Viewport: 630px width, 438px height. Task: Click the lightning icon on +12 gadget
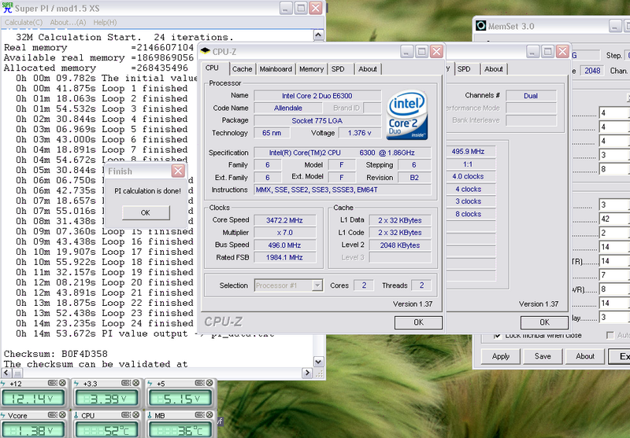pos(3,384)
